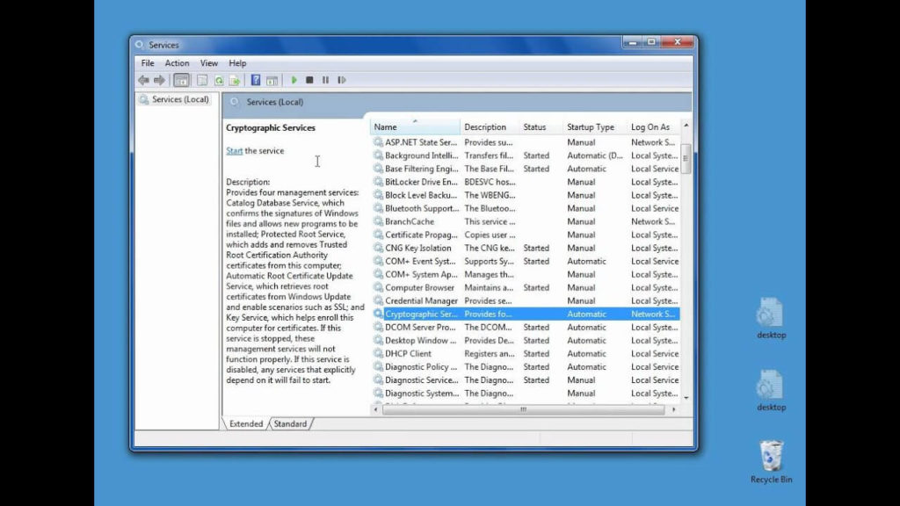Click the Pause Service toolbar icon
900x506 pixels.
[x=325, y=80]
